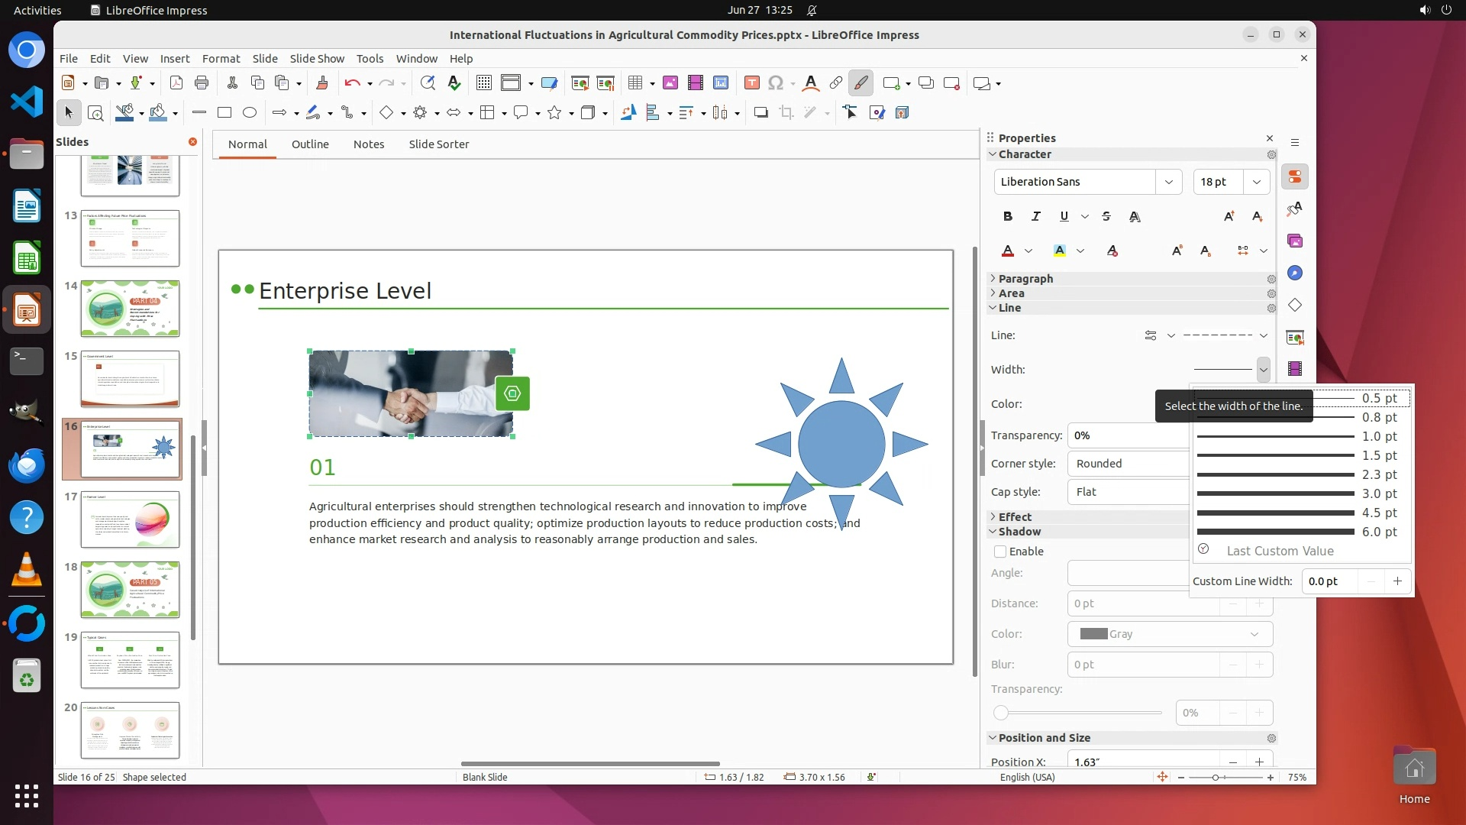The width and height of the screenshot is (1466, 825).
Task: Click the Print icon in toolbar
Action: (x=202, y=83)
